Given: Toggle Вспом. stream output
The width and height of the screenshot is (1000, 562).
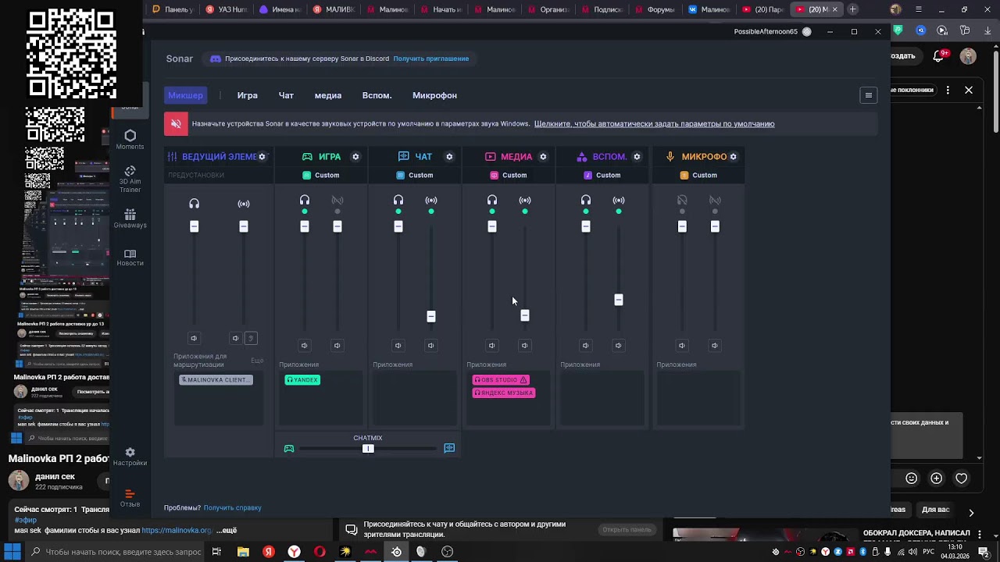Looking at the screenshot, I should tap(619, 201).
